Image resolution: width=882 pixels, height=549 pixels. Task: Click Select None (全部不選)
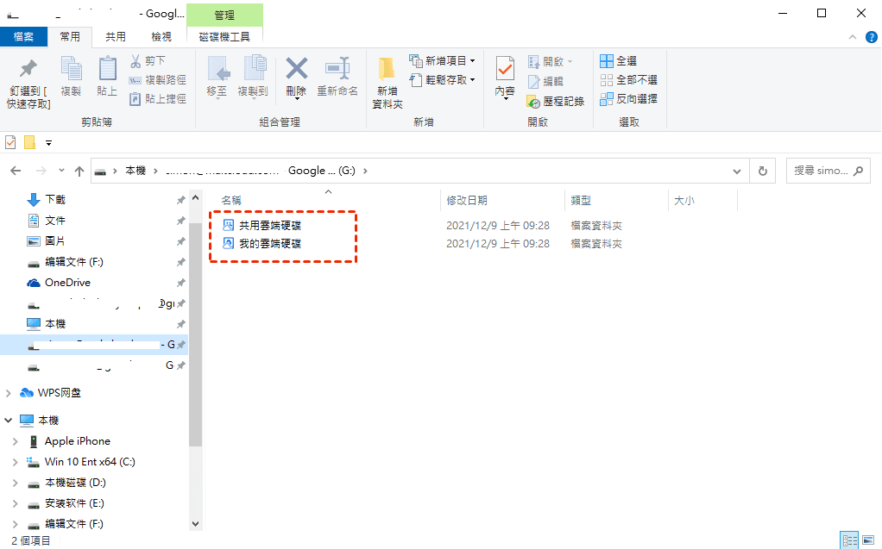(629, 80)
